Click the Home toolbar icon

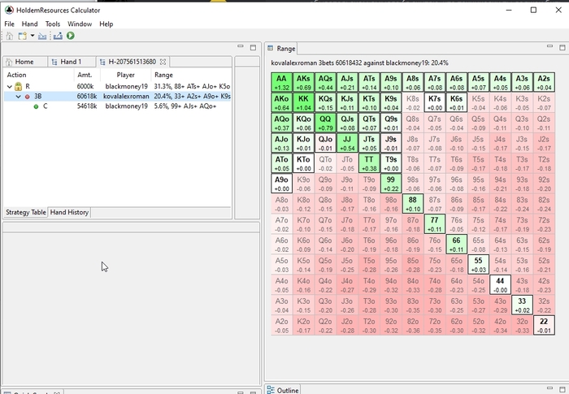click(x=10, y=36)
